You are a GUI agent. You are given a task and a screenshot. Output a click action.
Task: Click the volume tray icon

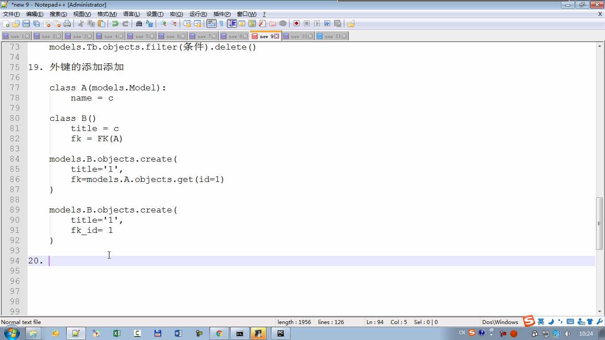[x=567, y=334]
